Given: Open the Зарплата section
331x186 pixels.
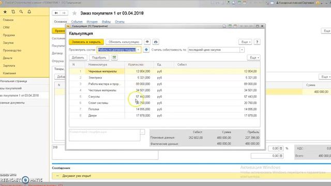Looking at the screenshot, I should [x=9, y=66].
